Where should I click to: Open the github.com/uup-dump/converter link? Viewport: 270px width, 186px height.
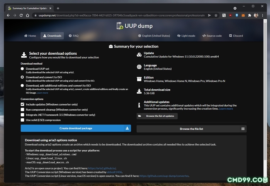164,176
